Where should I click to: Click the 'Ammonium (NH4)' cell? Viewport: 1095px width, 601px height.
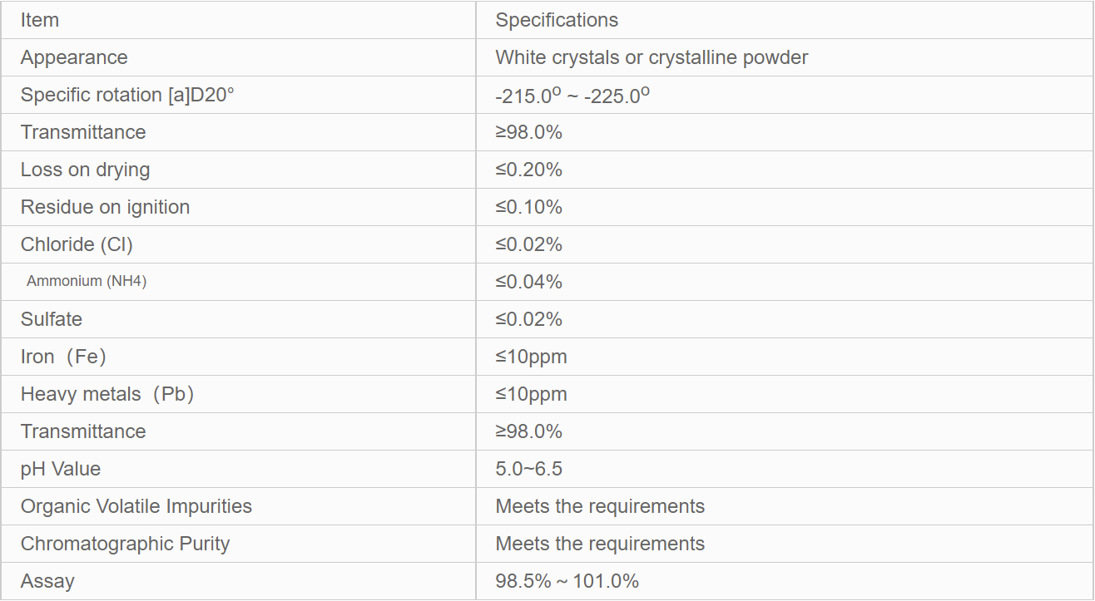pyautogui.click(x=87, y=282)
